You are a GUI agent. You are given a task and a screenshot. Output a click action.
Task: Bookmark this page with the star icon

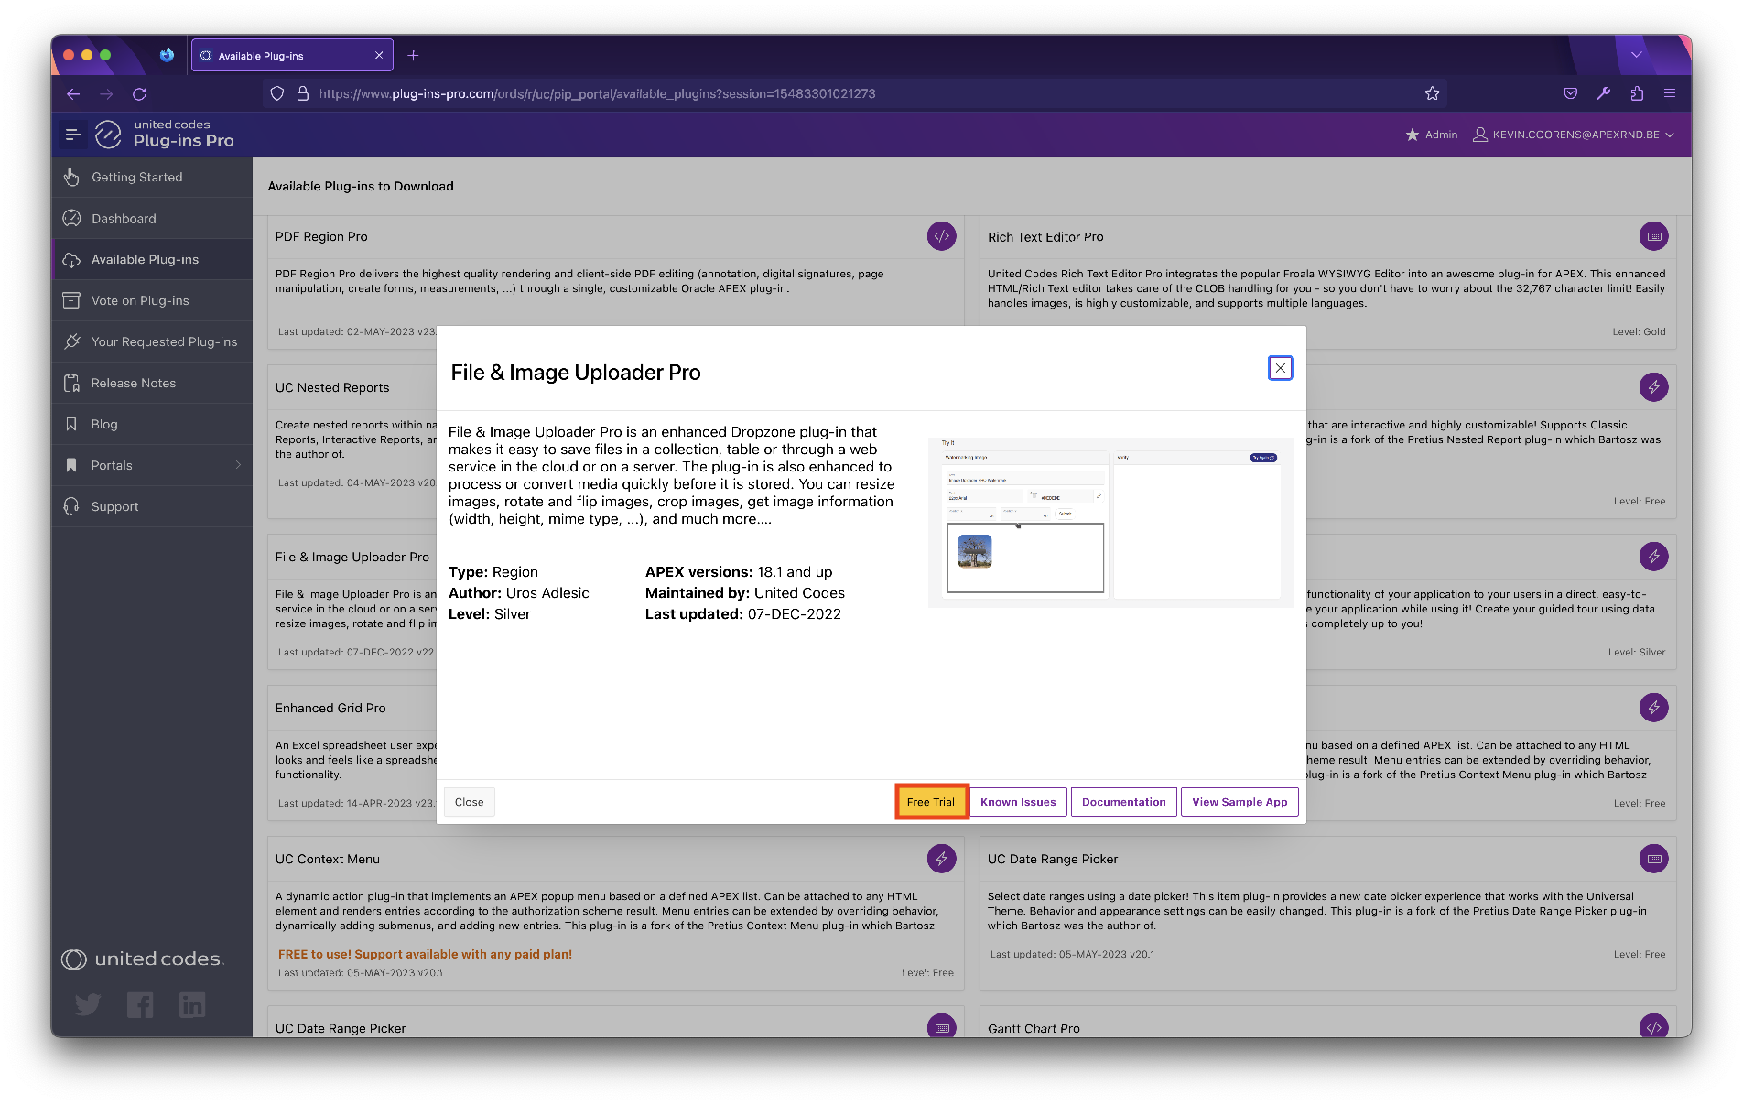[x=1432, y=93]
